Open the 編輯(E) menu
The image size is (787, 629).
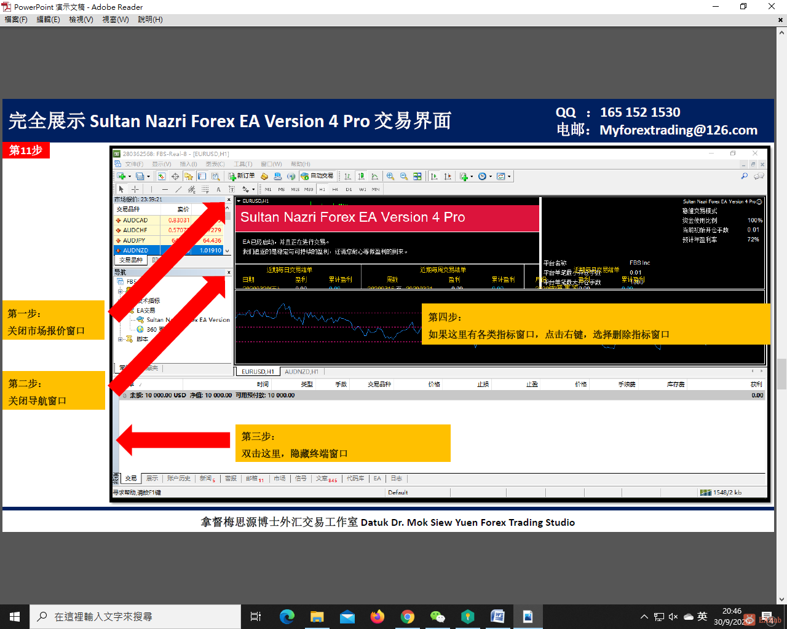(x=48, y=20)
